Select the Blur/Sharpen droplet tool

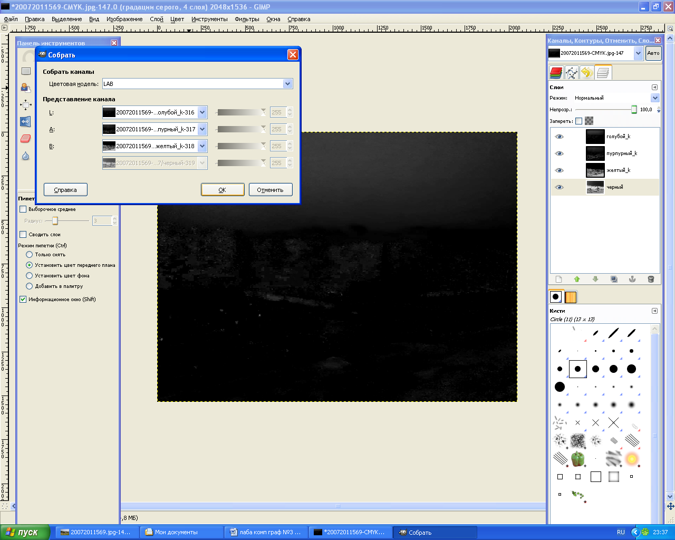26,156
